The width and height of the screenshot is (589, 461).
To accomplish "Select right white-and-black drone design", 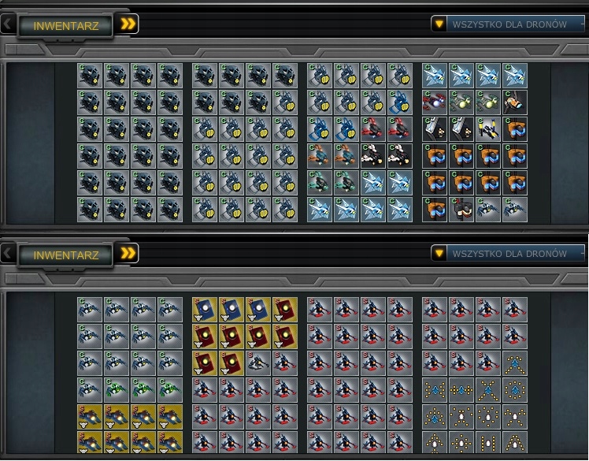I will tap(400, 156).
